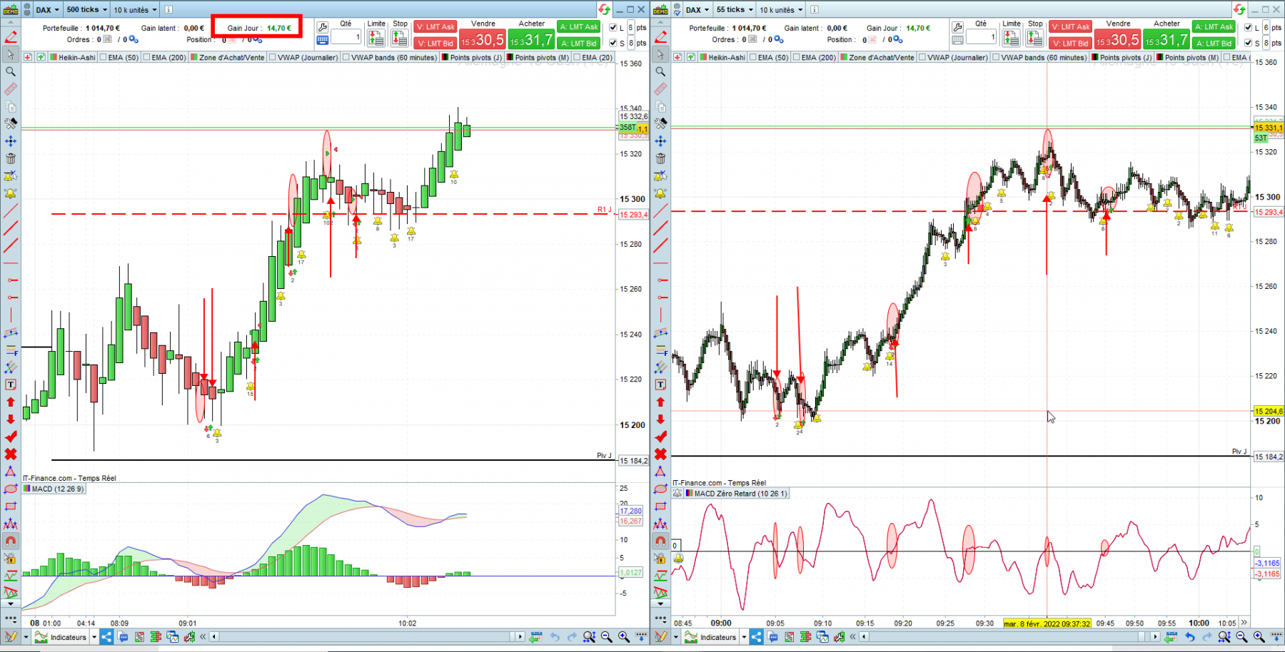1285x652 pixels.
Task: Click the wrench order settings icon in left window
Action: coord(323,27)
